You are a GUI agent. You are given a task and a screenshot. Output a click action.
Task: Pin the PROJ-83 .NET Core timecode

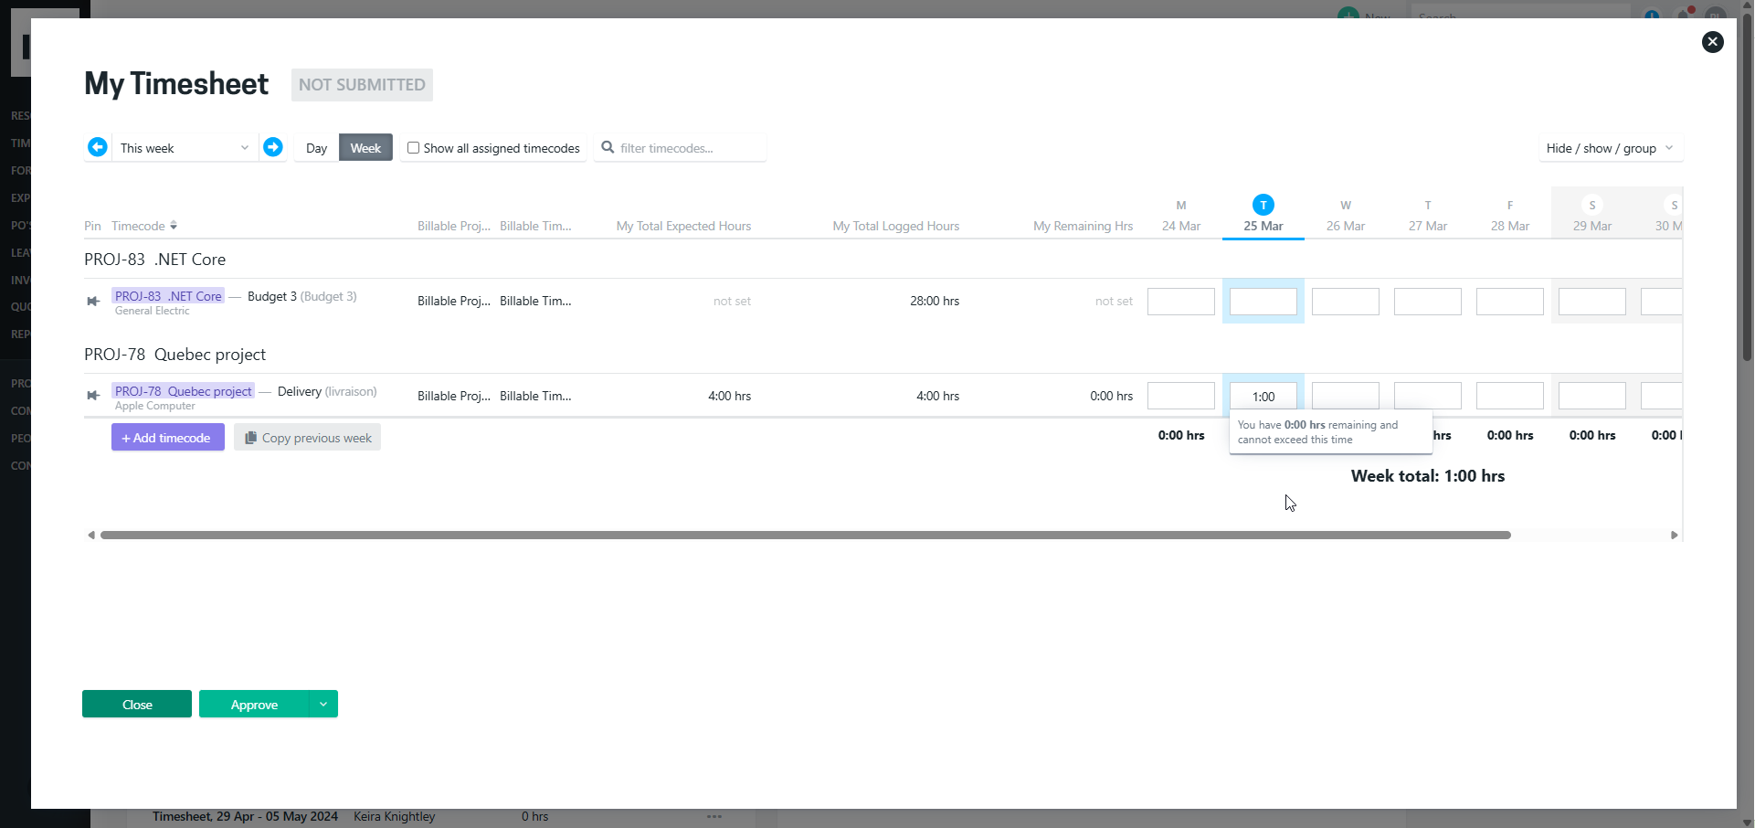91,302
